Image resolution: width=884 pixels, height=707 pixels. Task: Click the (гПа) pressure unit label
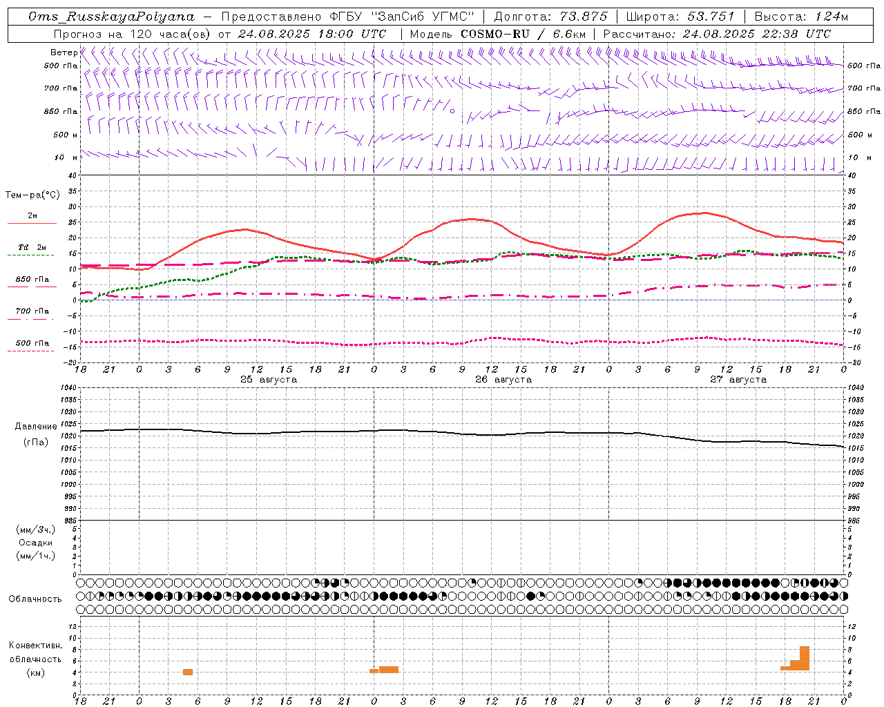pos(36,443)
